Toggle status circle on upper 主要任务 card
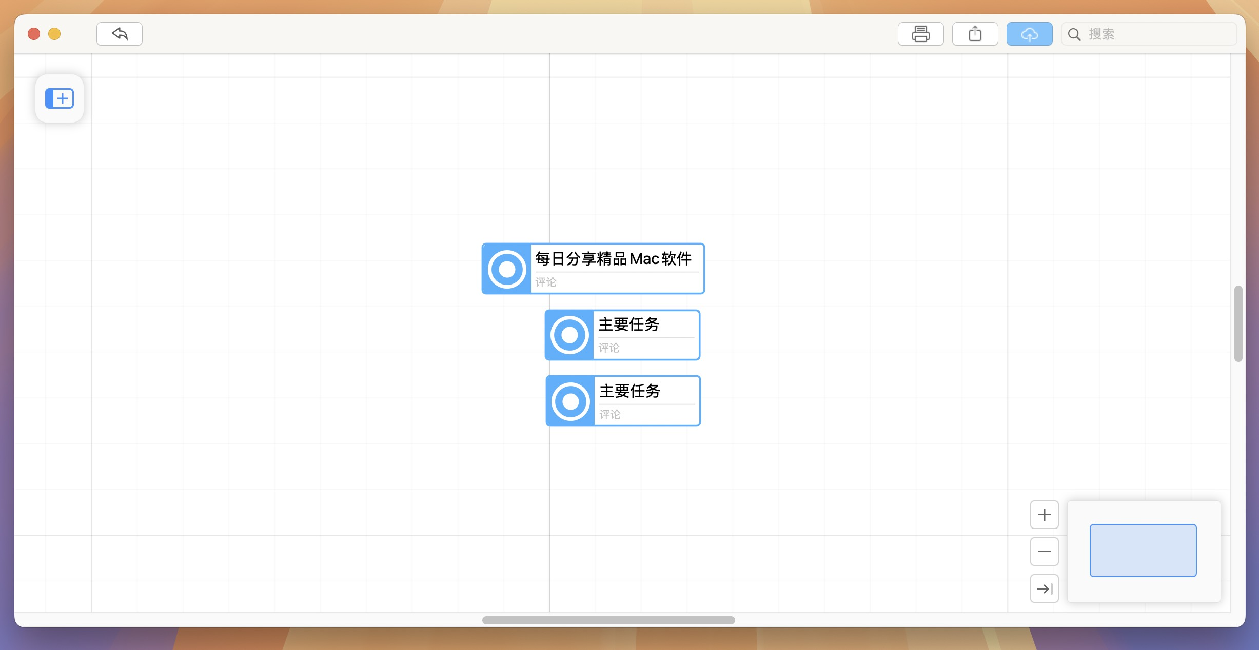1259x650 pixels. tap(569, 335)
